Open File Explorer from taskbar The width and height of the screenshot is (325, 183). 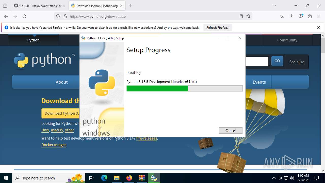tap(117, 178)
